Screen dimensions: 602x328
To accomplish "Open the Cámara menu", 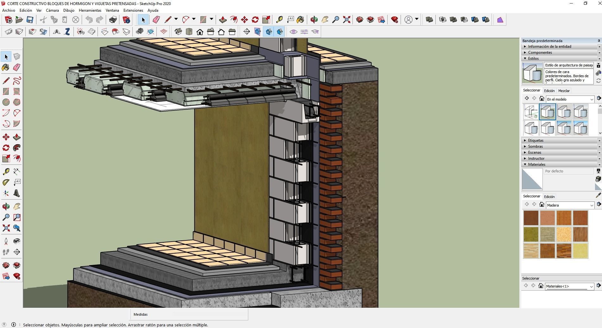I will (x=52, y=10).
